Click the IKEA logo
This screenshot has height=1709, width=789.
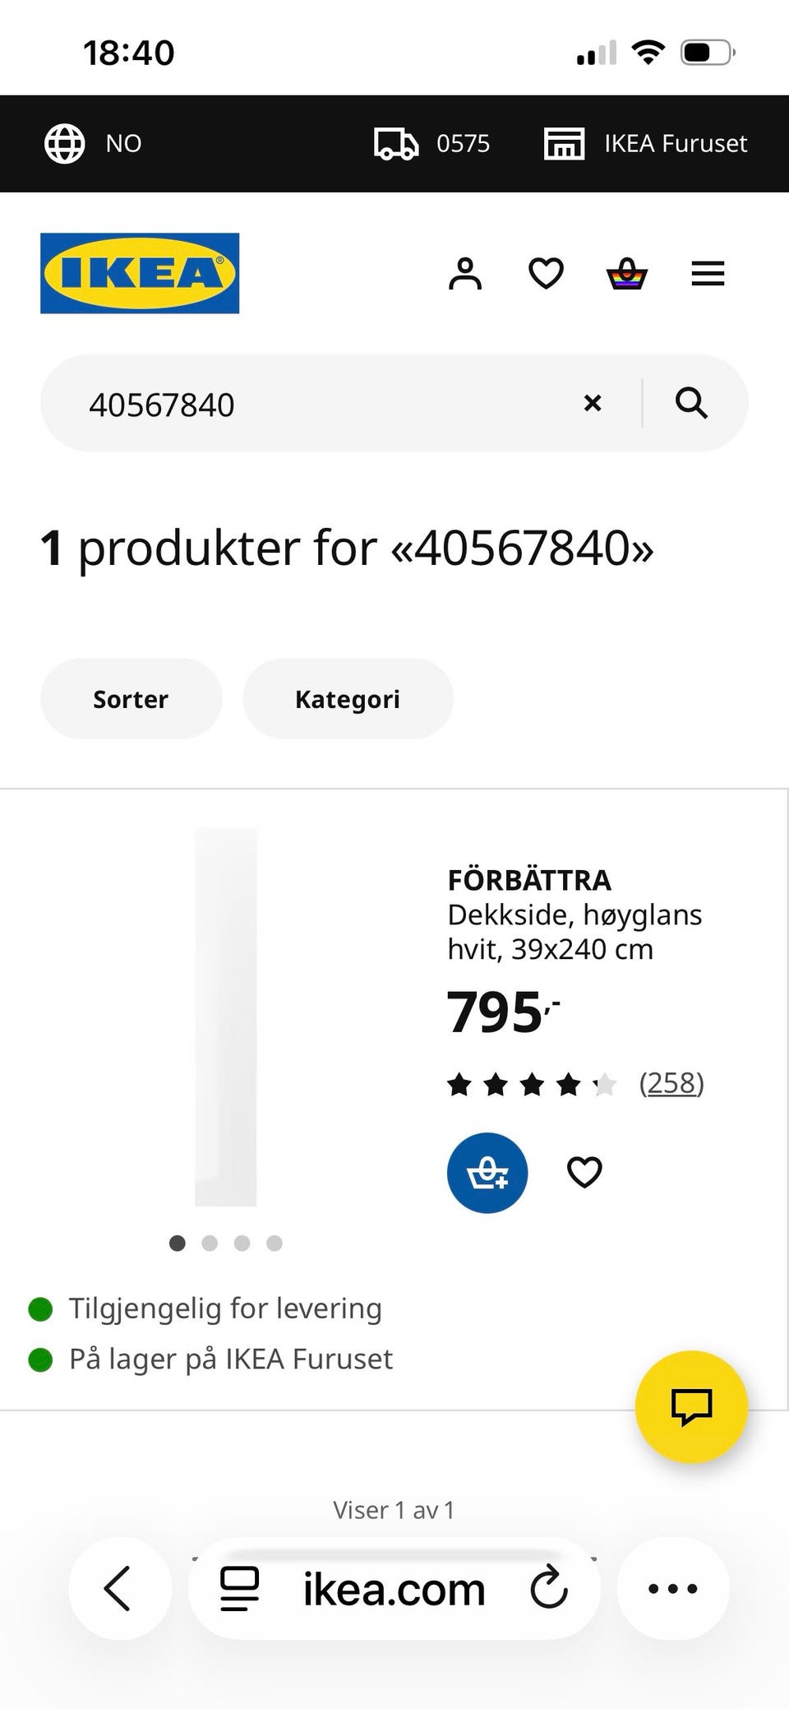click(x=140, y=273)
